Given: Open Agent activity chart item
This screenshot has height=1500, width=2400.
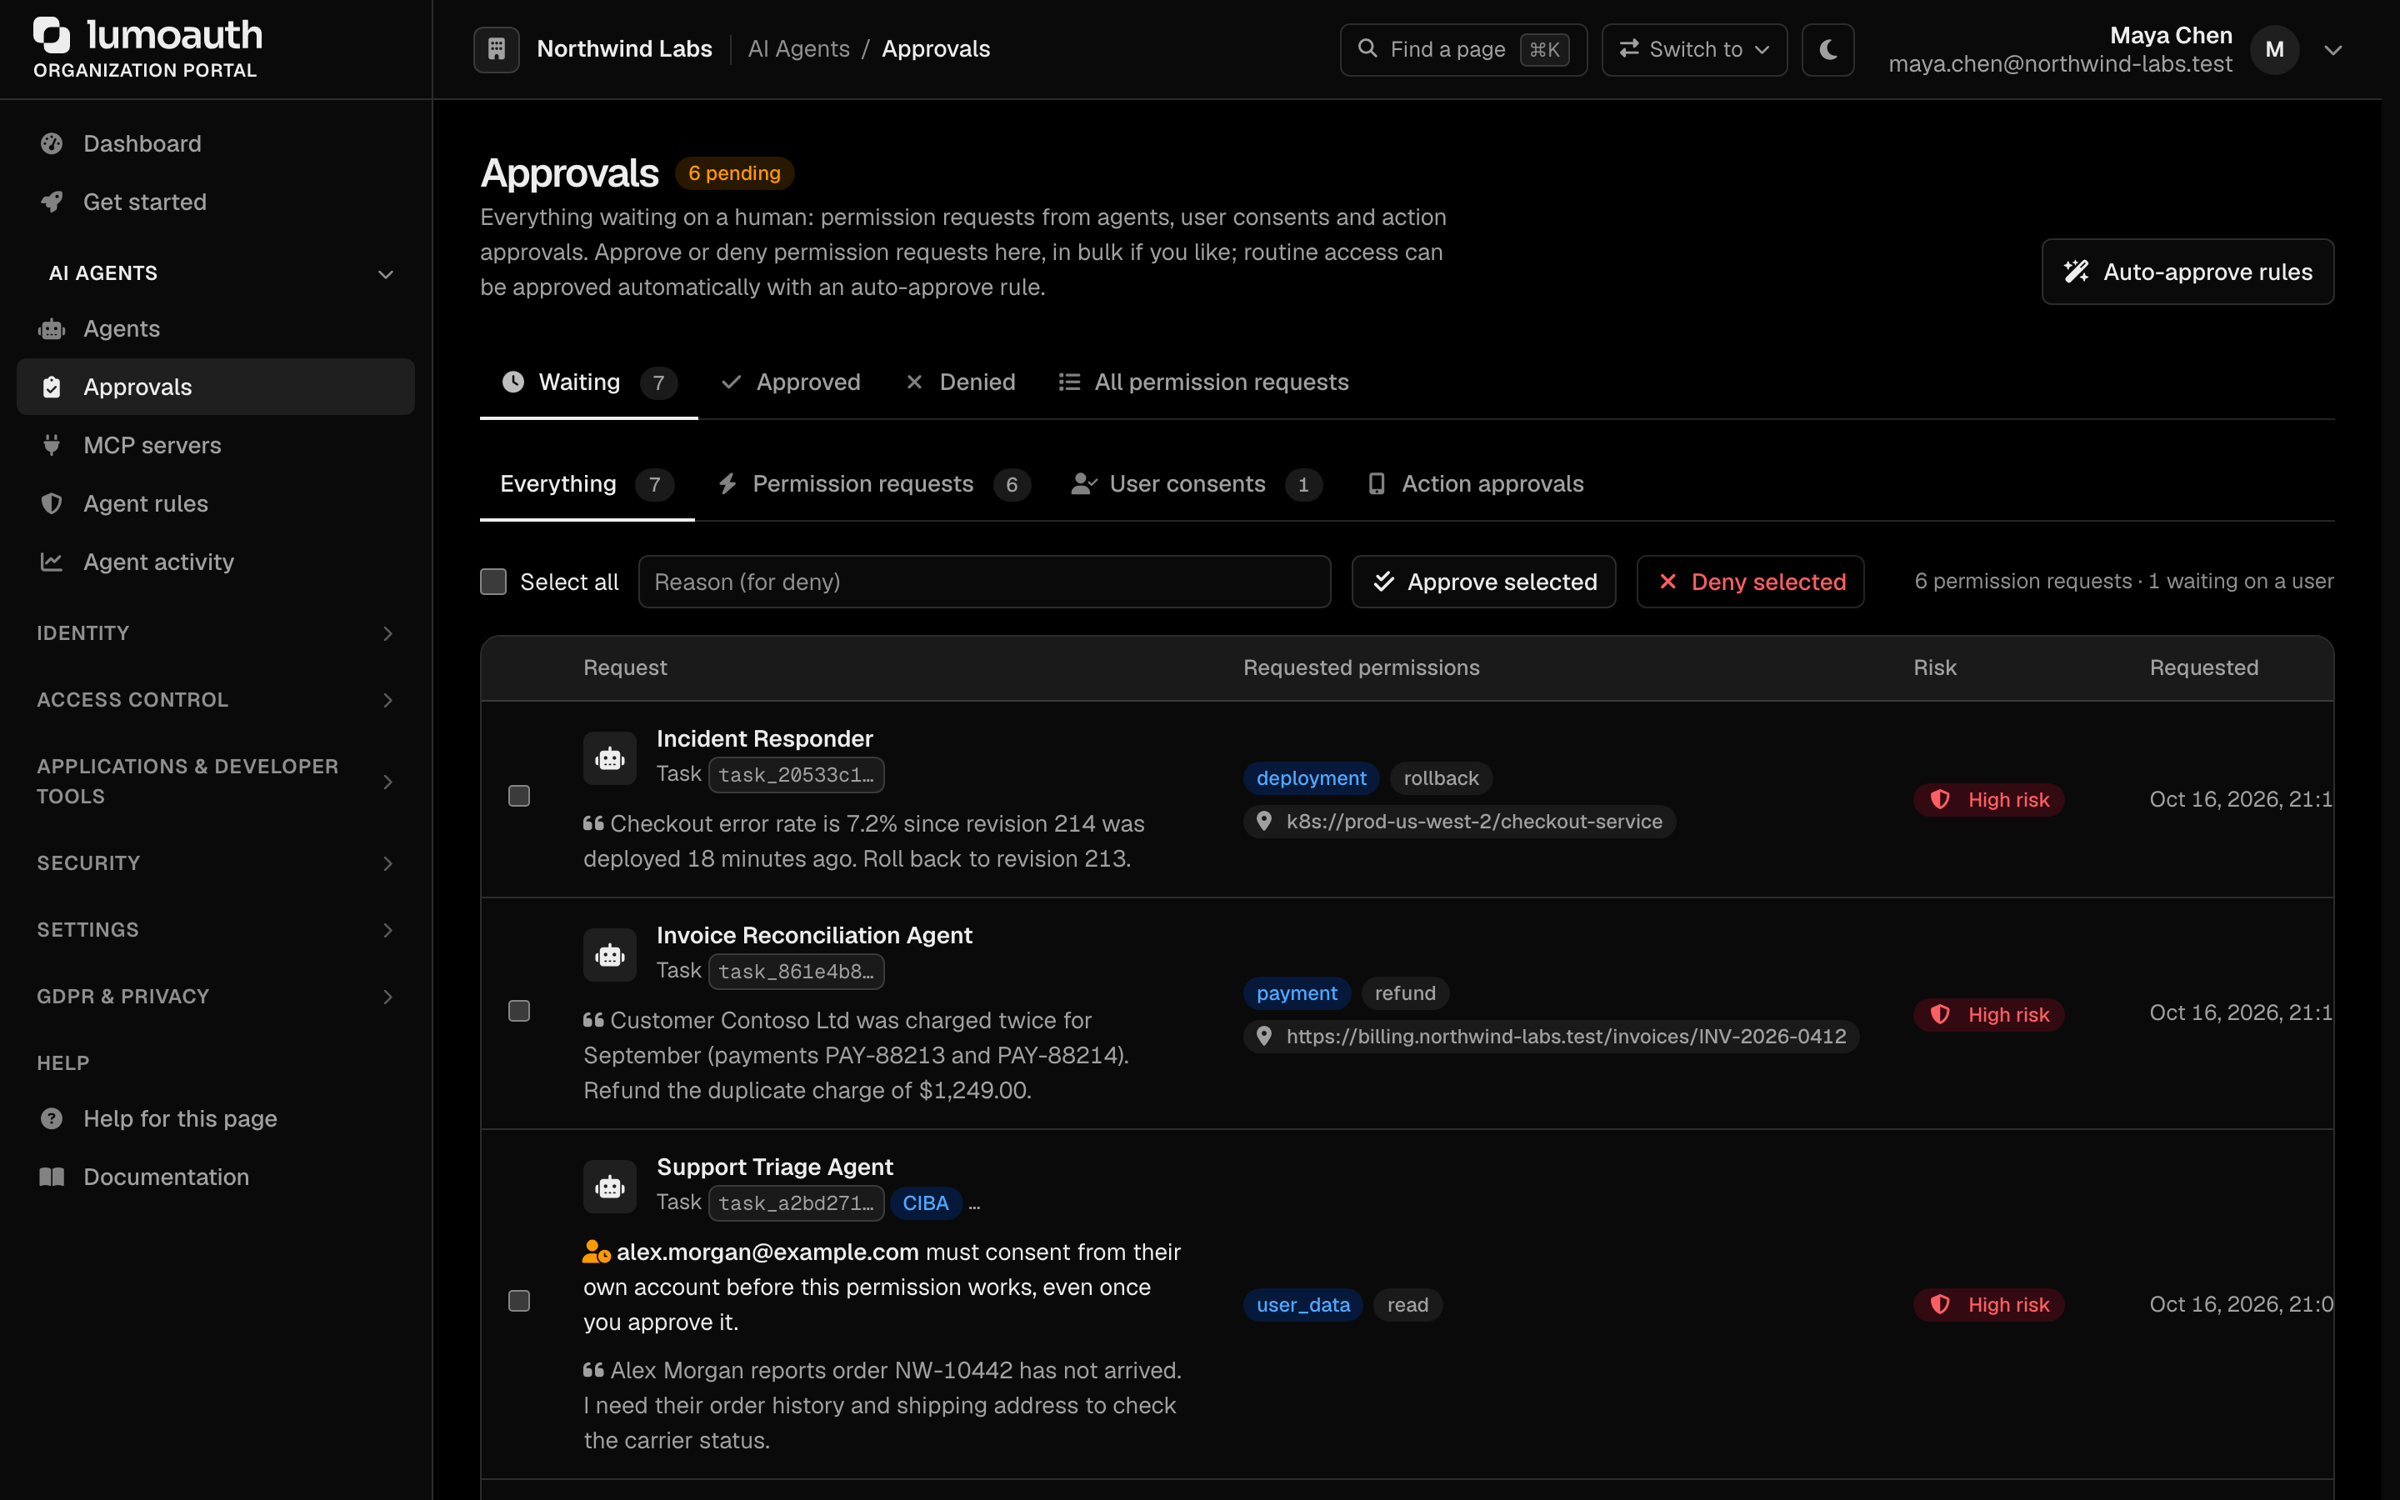Looking at the screenshot, I should point(215,562).
